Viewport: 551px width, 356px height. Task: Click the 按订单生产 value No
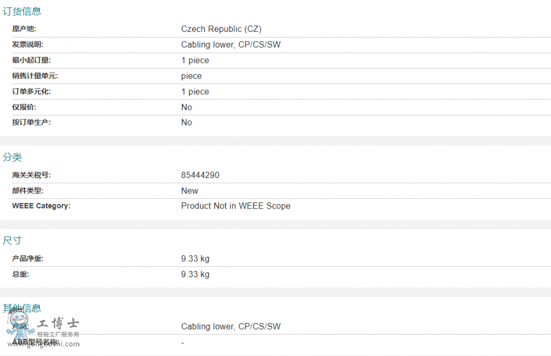(x=187, y=122)
